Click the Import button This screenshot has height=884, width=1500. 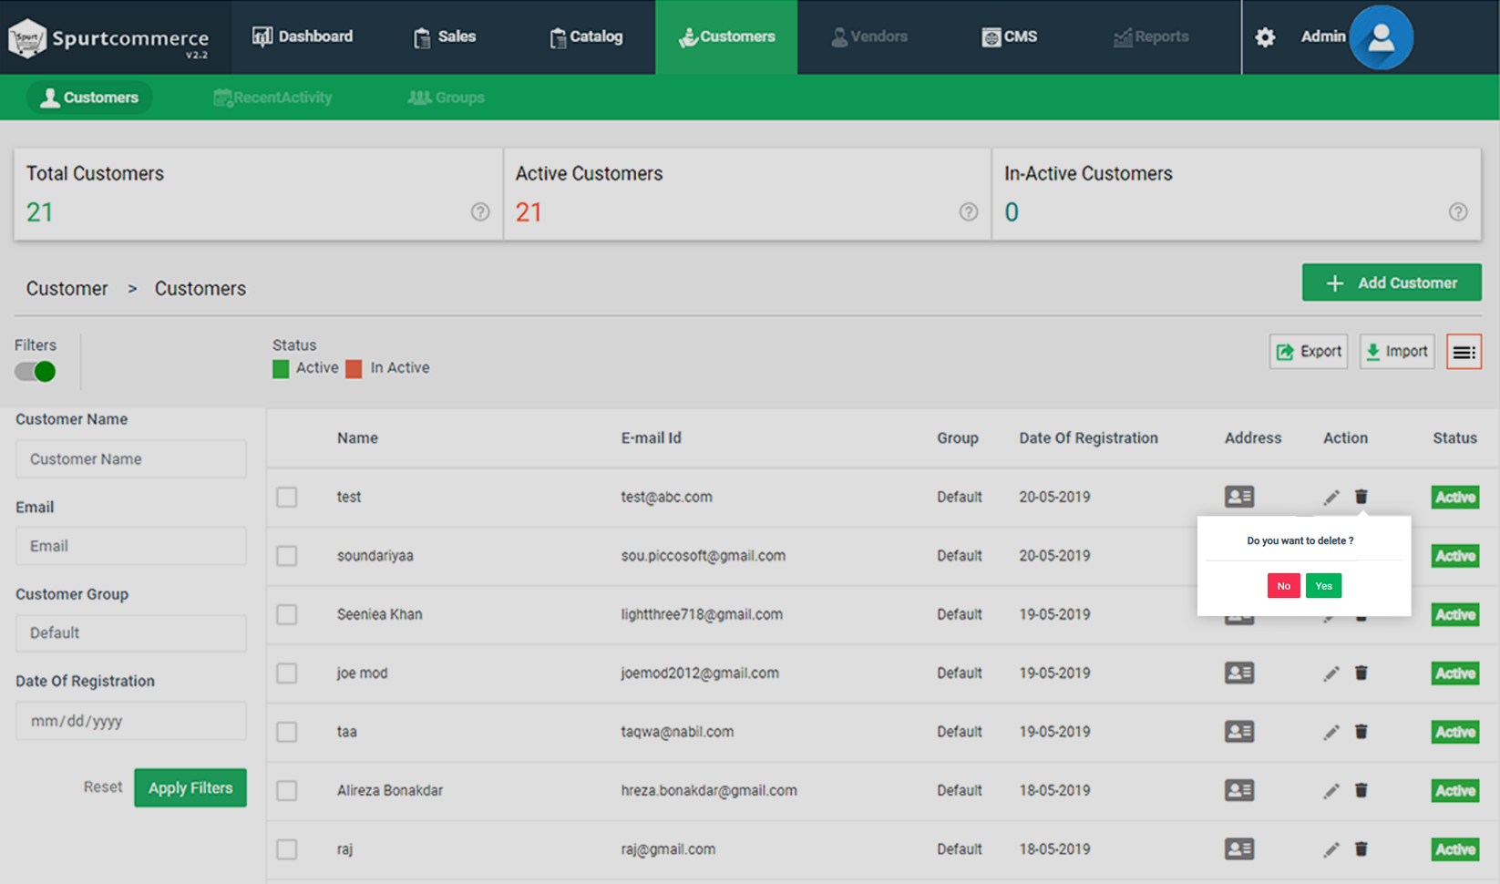coord(1397,352)
